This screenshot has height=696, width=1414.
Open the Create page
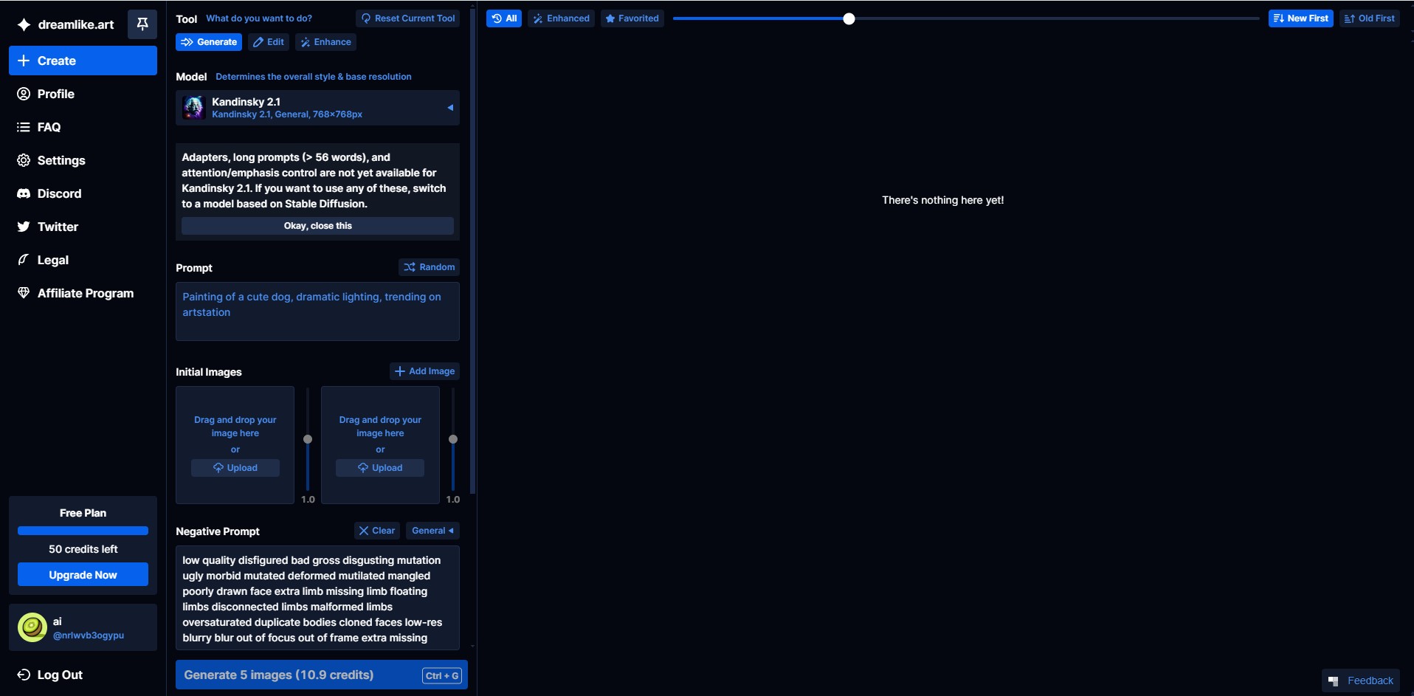(83, 61)
